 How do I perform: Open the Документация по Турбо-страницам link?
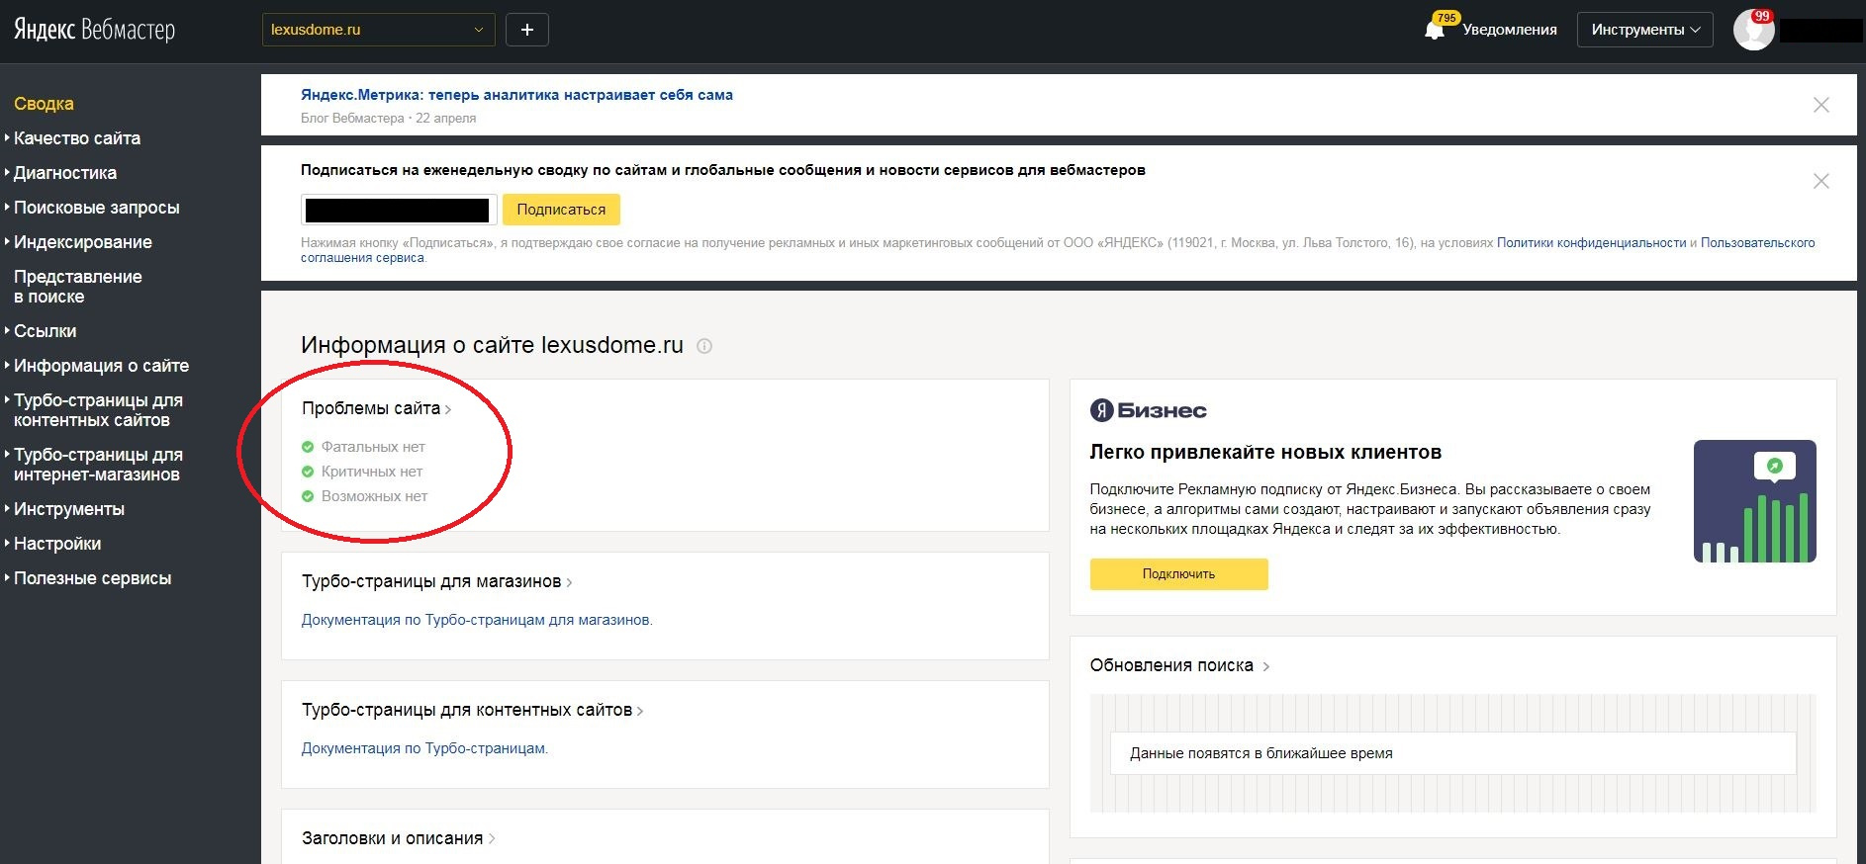pyautogui.click(x=424, y=748)
